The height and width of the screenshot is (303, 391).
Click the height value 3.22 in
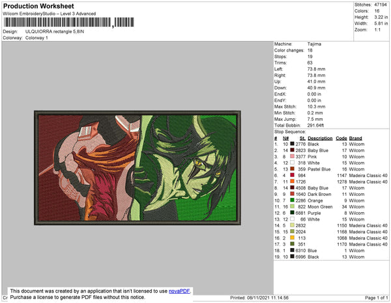point(381,17)
